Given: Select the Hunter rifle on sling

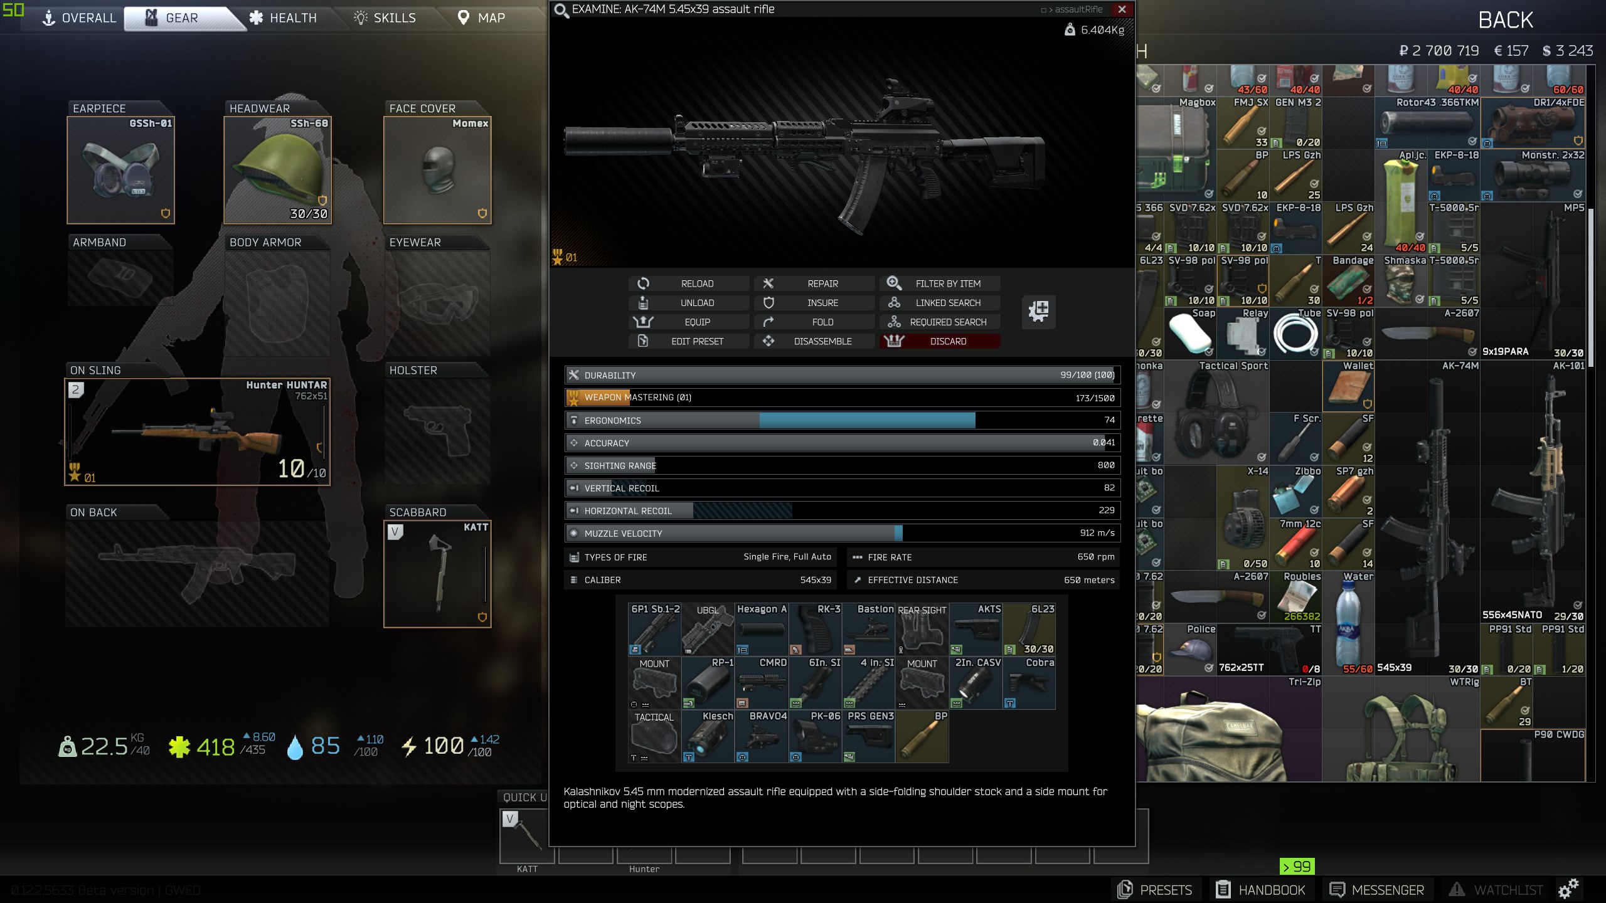Looking at the screenshot, I should tap(197, 431).
